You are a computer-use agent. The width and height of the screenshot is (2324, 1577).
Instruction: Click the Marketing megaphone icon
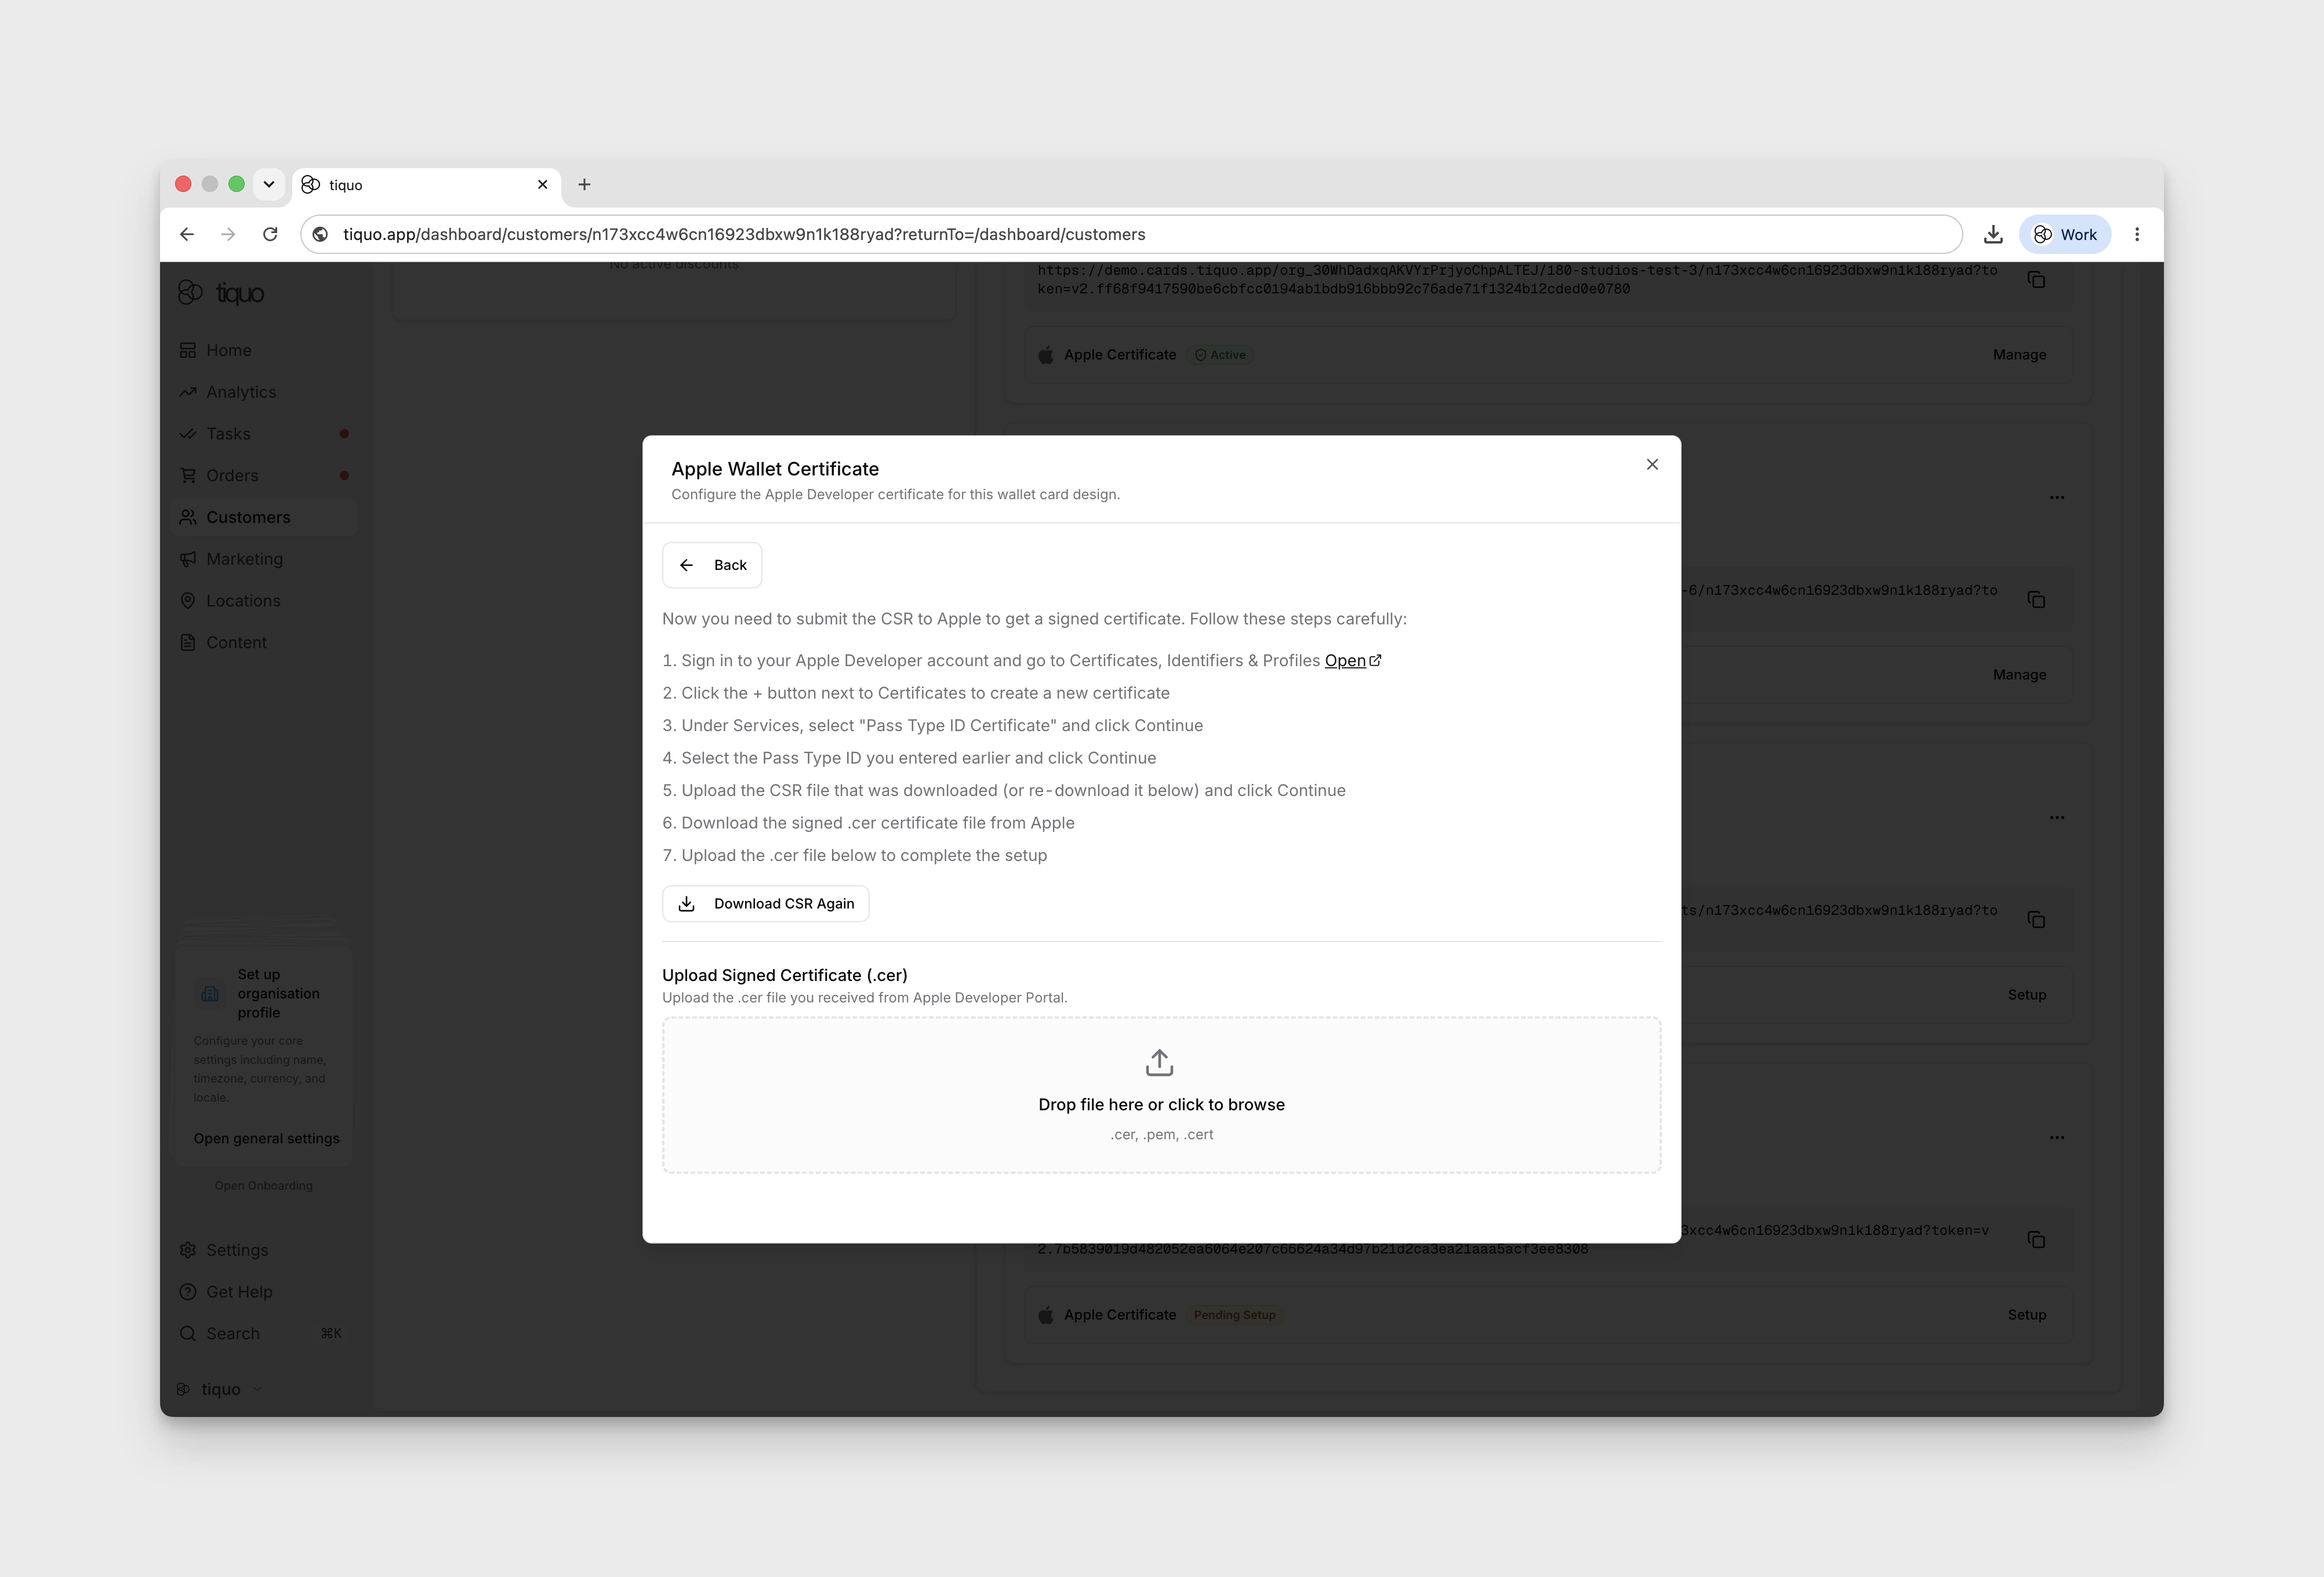[x=187, y=559]
